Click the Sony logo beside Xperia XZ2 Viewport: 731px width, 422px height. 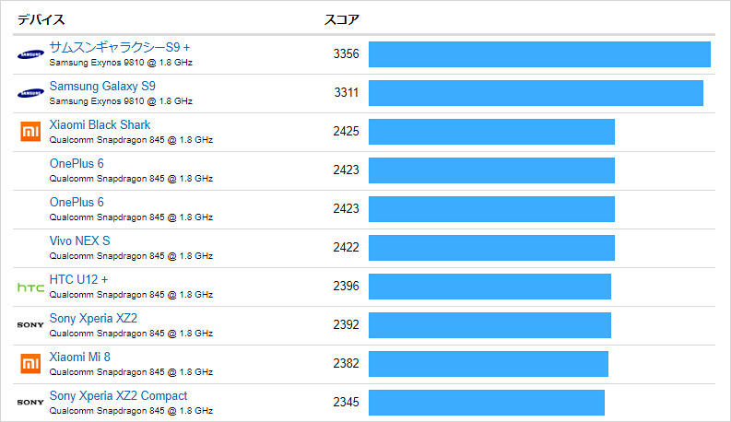click(x=30, y=325)
